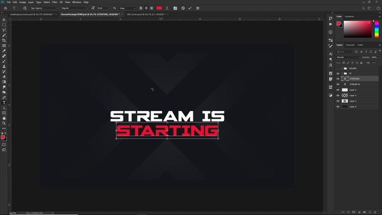
Task: Select the Move tool
Action: [4, 20]
